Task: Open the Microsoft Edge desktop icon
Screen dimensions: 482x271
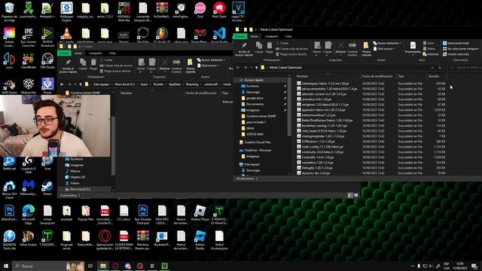Action: (x=29, y=215)
